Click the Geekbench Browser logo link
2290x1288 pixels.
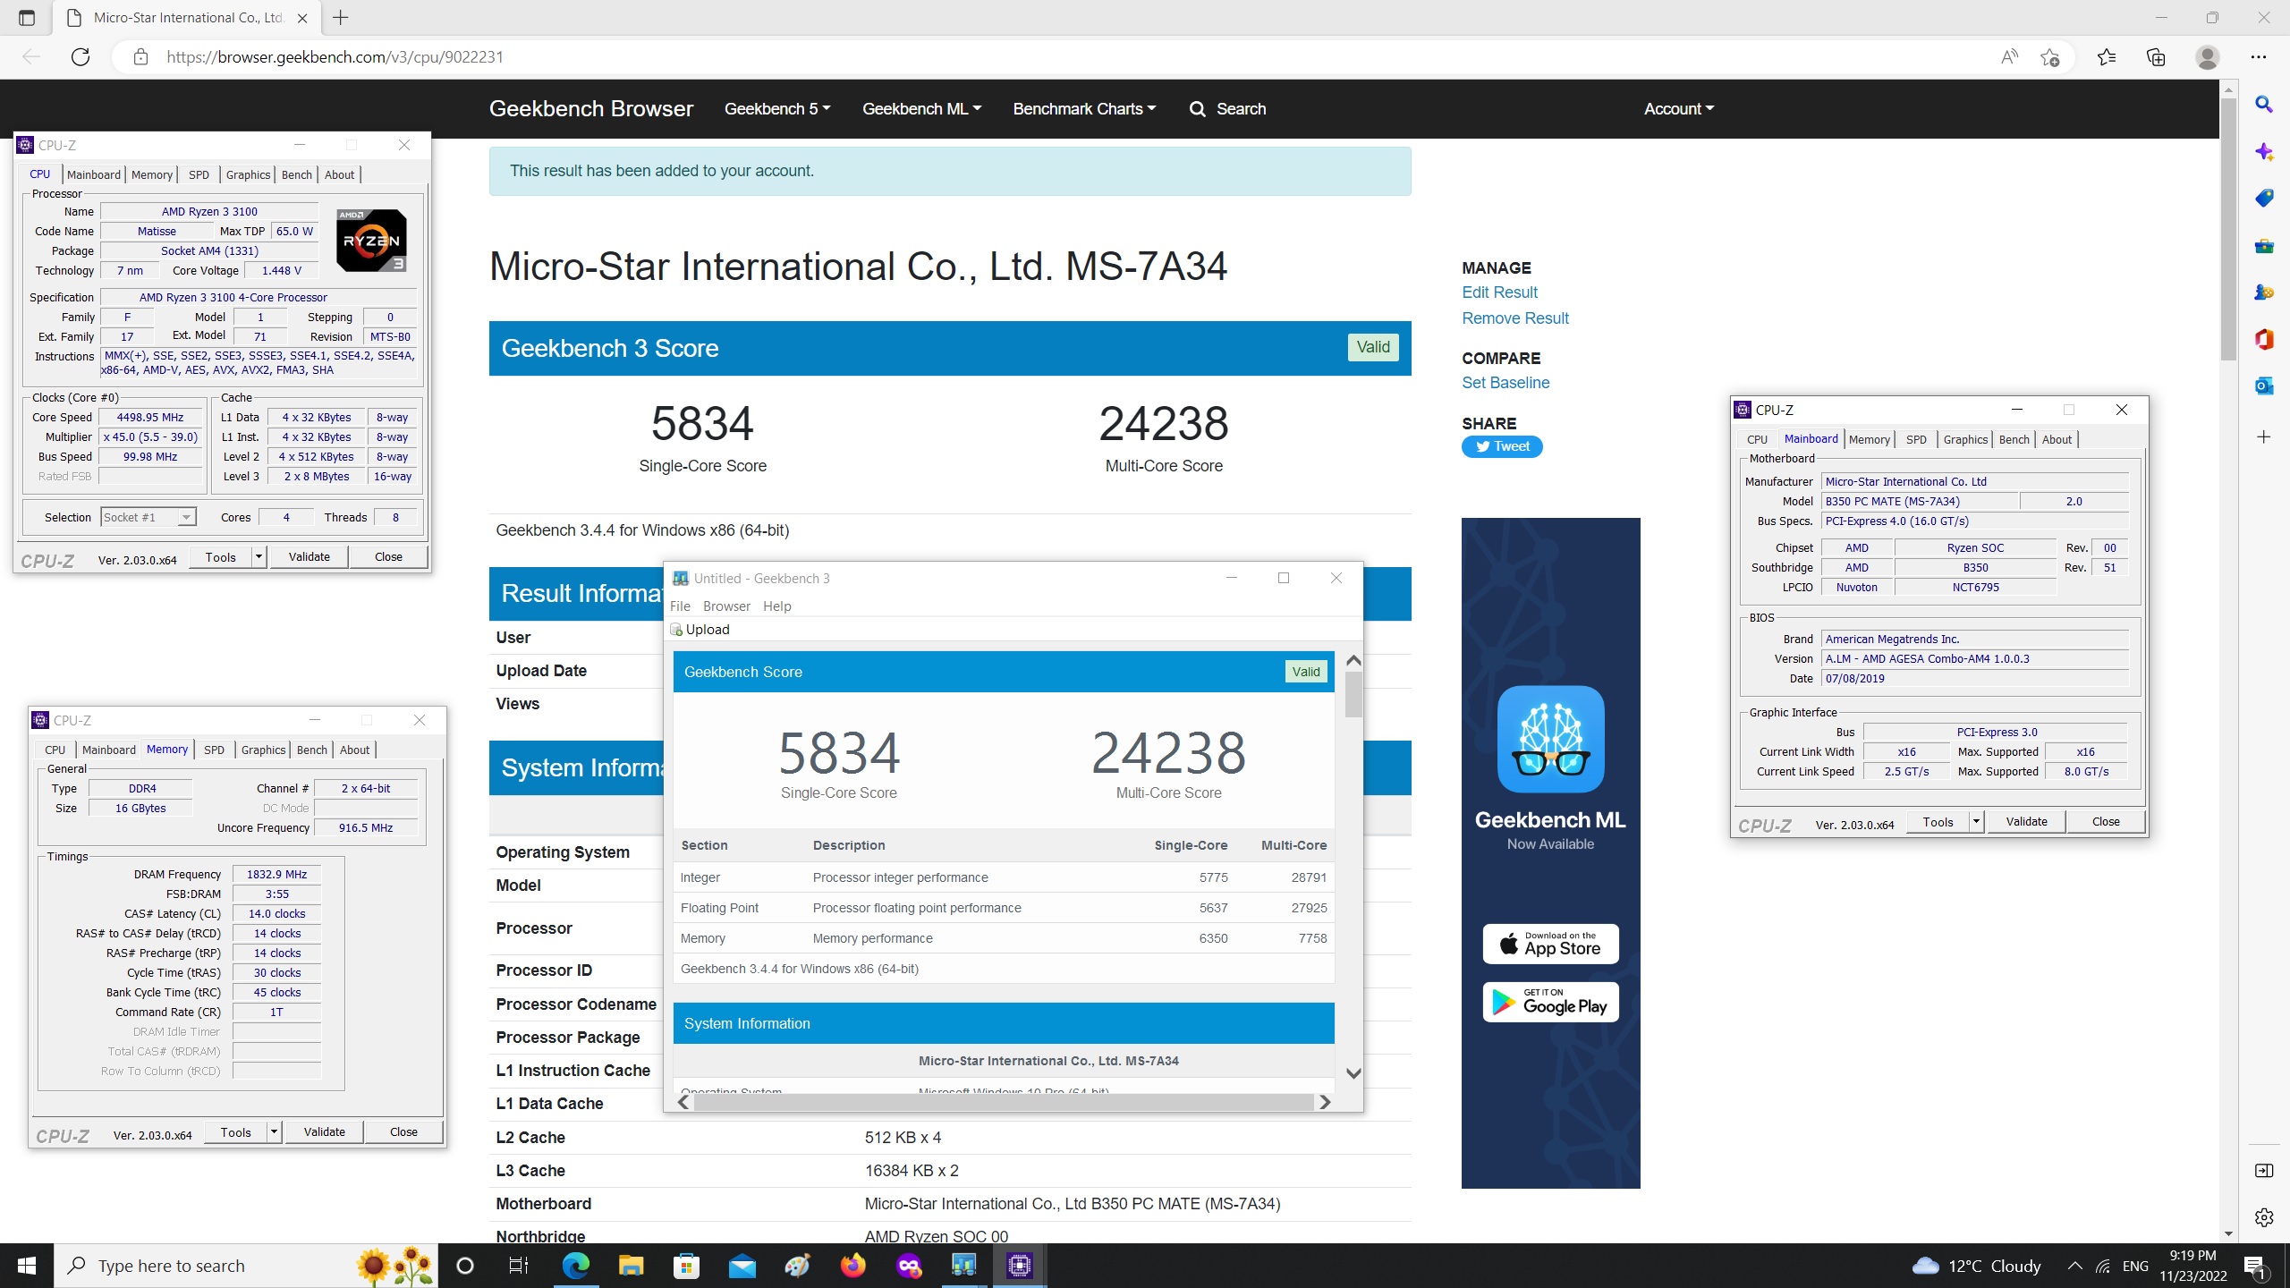coord(590,109)
